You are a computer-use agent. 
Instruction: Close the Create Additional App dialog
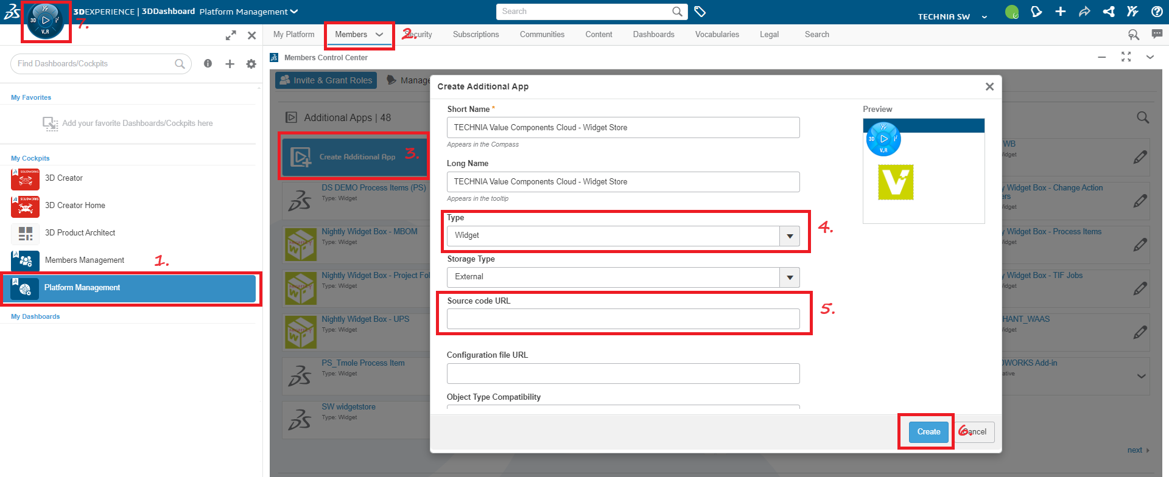(x=989, y=86)
